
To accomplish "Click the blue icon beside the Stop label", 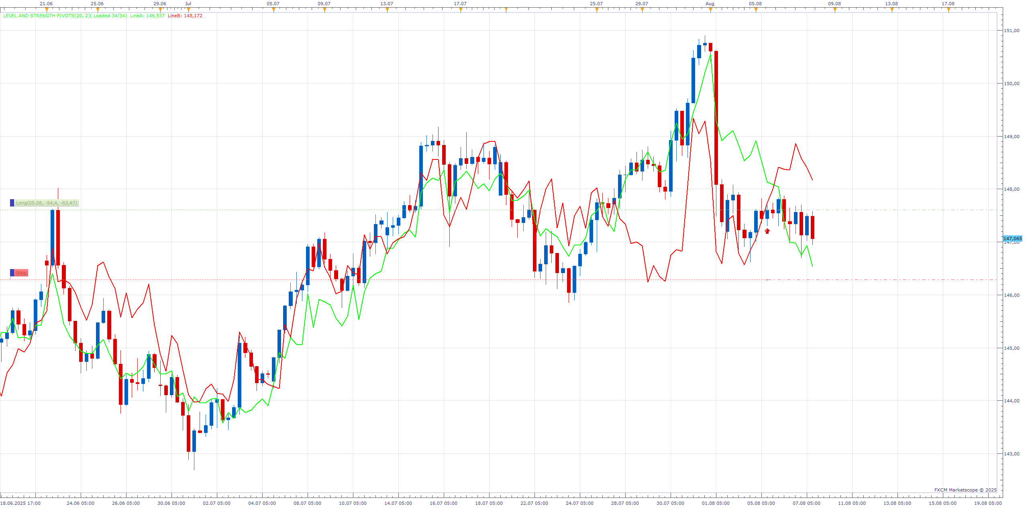I will [12, 273].
